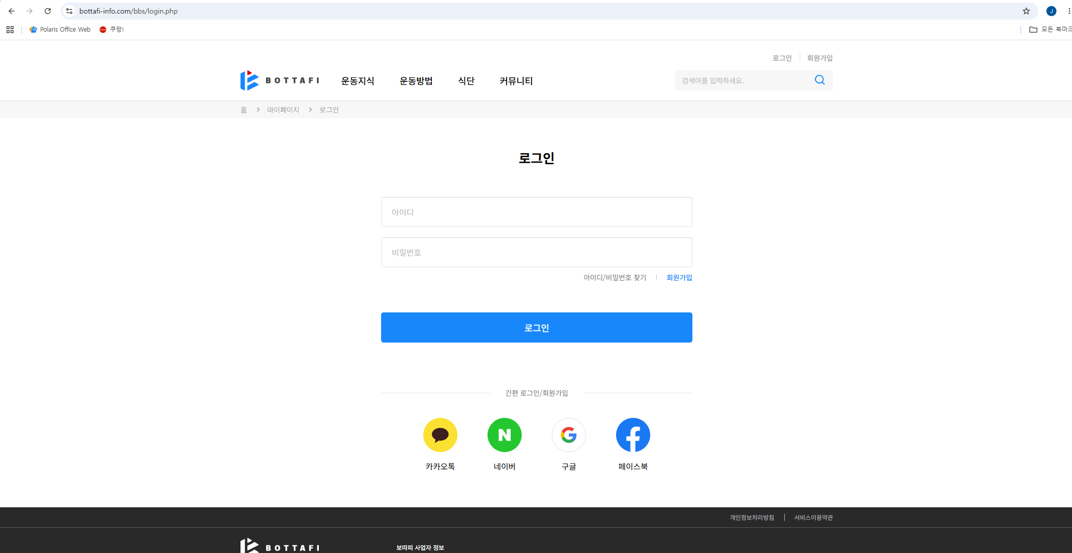Sign in with the 페이스북 icon
This screenshot has width=1072, height=553.
(x=633, y=435)
